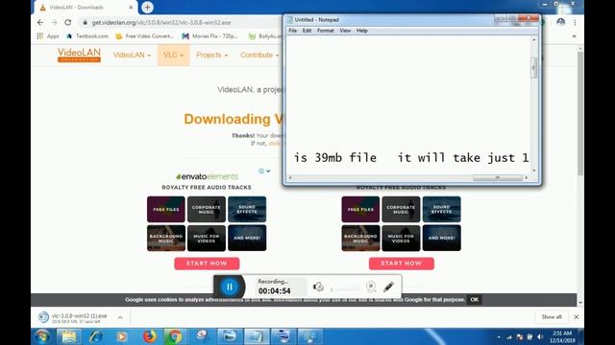Go back in Chrome
Image resolution: width=615 pixels, height=345 pixels.
point(40,22)
